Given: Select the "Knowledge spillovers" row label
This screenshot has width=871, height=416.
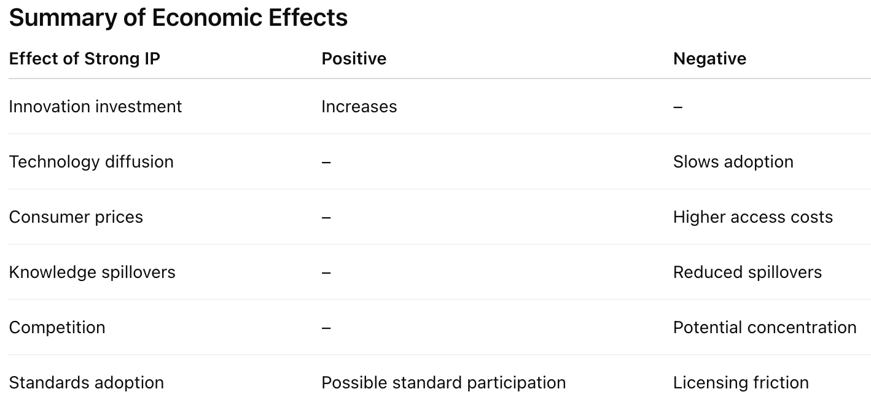Looking at the screenshot, I should [x=92, y=272].
